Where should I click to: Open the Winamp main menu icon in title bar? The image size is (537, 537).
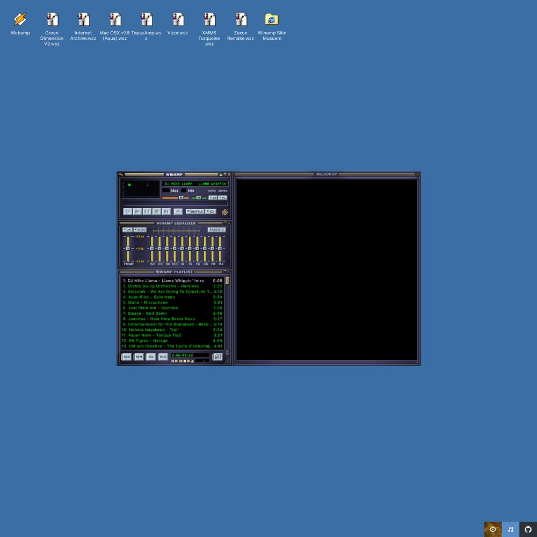click(x=121, y=175)
